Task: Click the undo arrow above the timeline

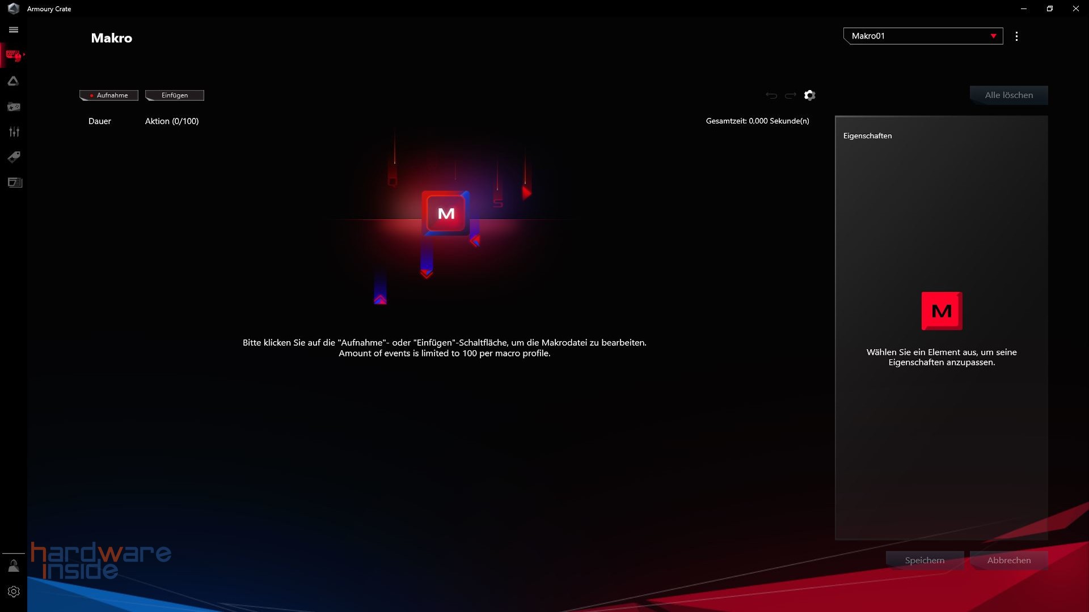Action: 771,95
